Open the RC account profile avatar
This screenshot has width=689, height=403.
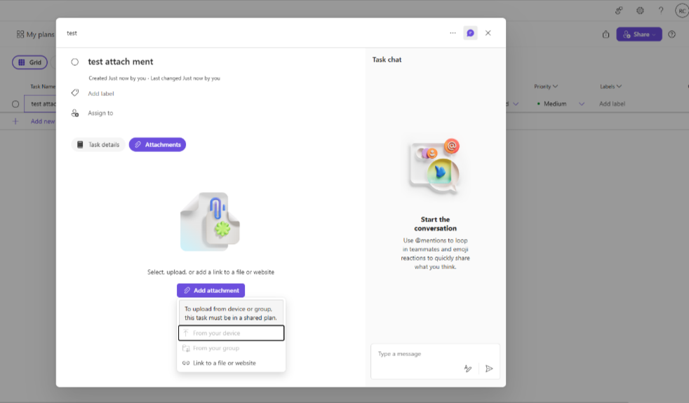click(681, 11)
